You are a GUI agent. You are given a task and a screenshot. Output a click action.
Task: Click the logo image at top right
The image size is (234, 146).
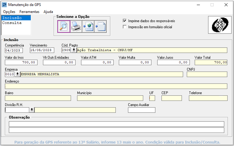220,25
